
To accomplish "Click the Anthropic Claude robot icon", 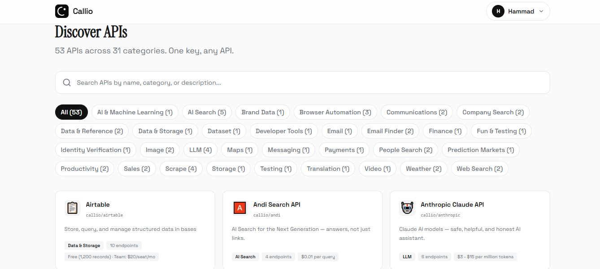I will tap(407, 208).
